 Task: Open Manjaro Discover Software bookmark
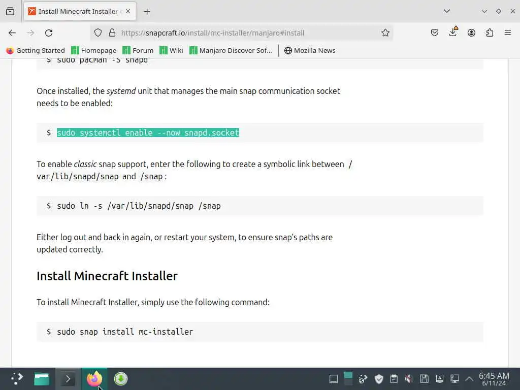(x=231, y=50)
